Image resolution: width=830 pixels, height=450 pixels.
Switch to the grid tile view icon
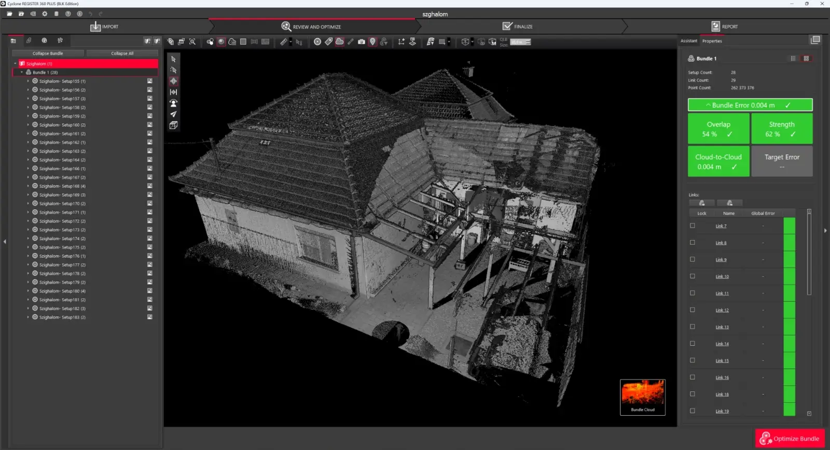pos(806,59)
